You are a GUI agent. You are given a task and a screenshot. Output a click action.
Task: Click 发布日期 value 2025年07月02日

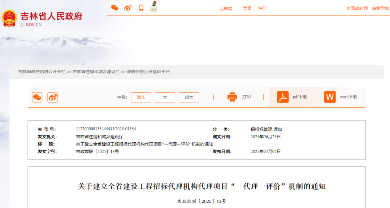(x=266, y=152)
